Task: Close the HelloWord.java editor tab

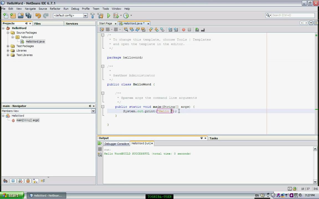Action: (x=148, y=24)
